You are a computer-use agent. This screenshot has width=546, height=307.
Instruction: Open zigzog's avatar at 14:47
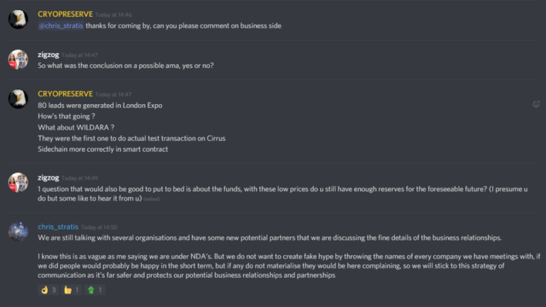pyautogui.click(x=18, y=59)
